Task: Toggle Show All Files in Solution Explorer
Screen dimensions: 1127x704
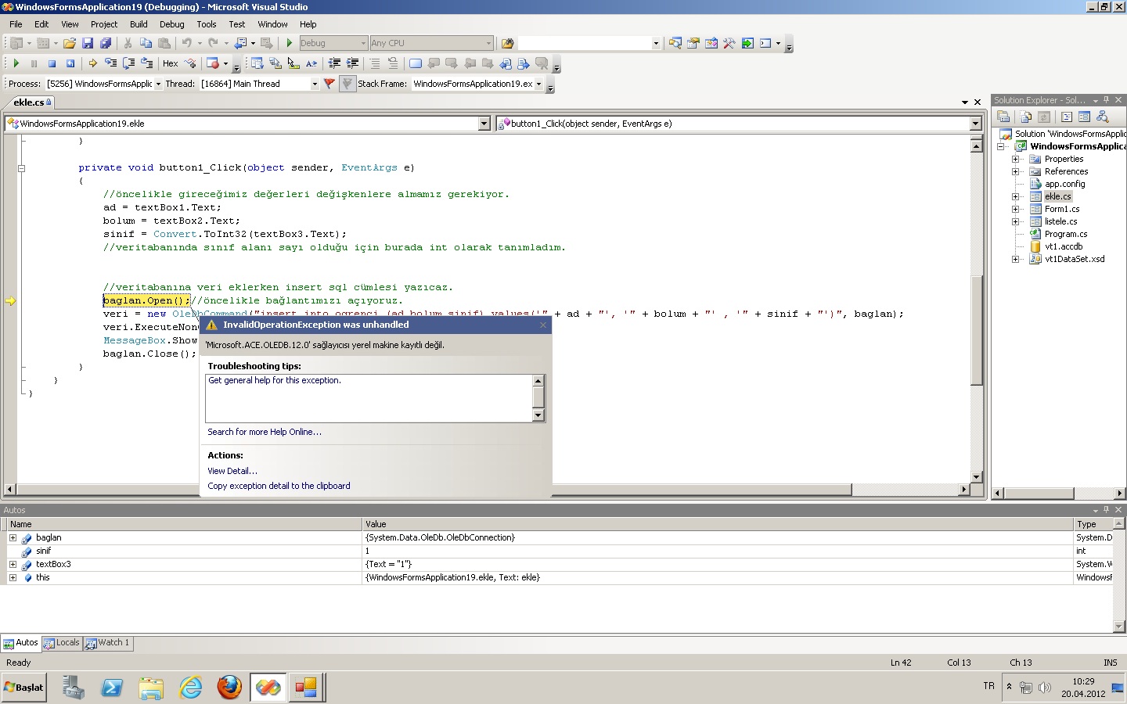Action: (x=1026, y=117)
